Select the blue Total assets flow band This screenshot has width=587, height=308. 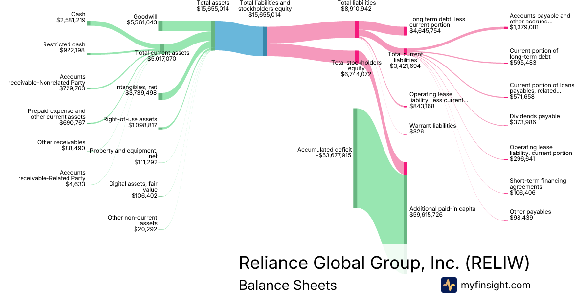pyautogui.click(x=239, y=37)
